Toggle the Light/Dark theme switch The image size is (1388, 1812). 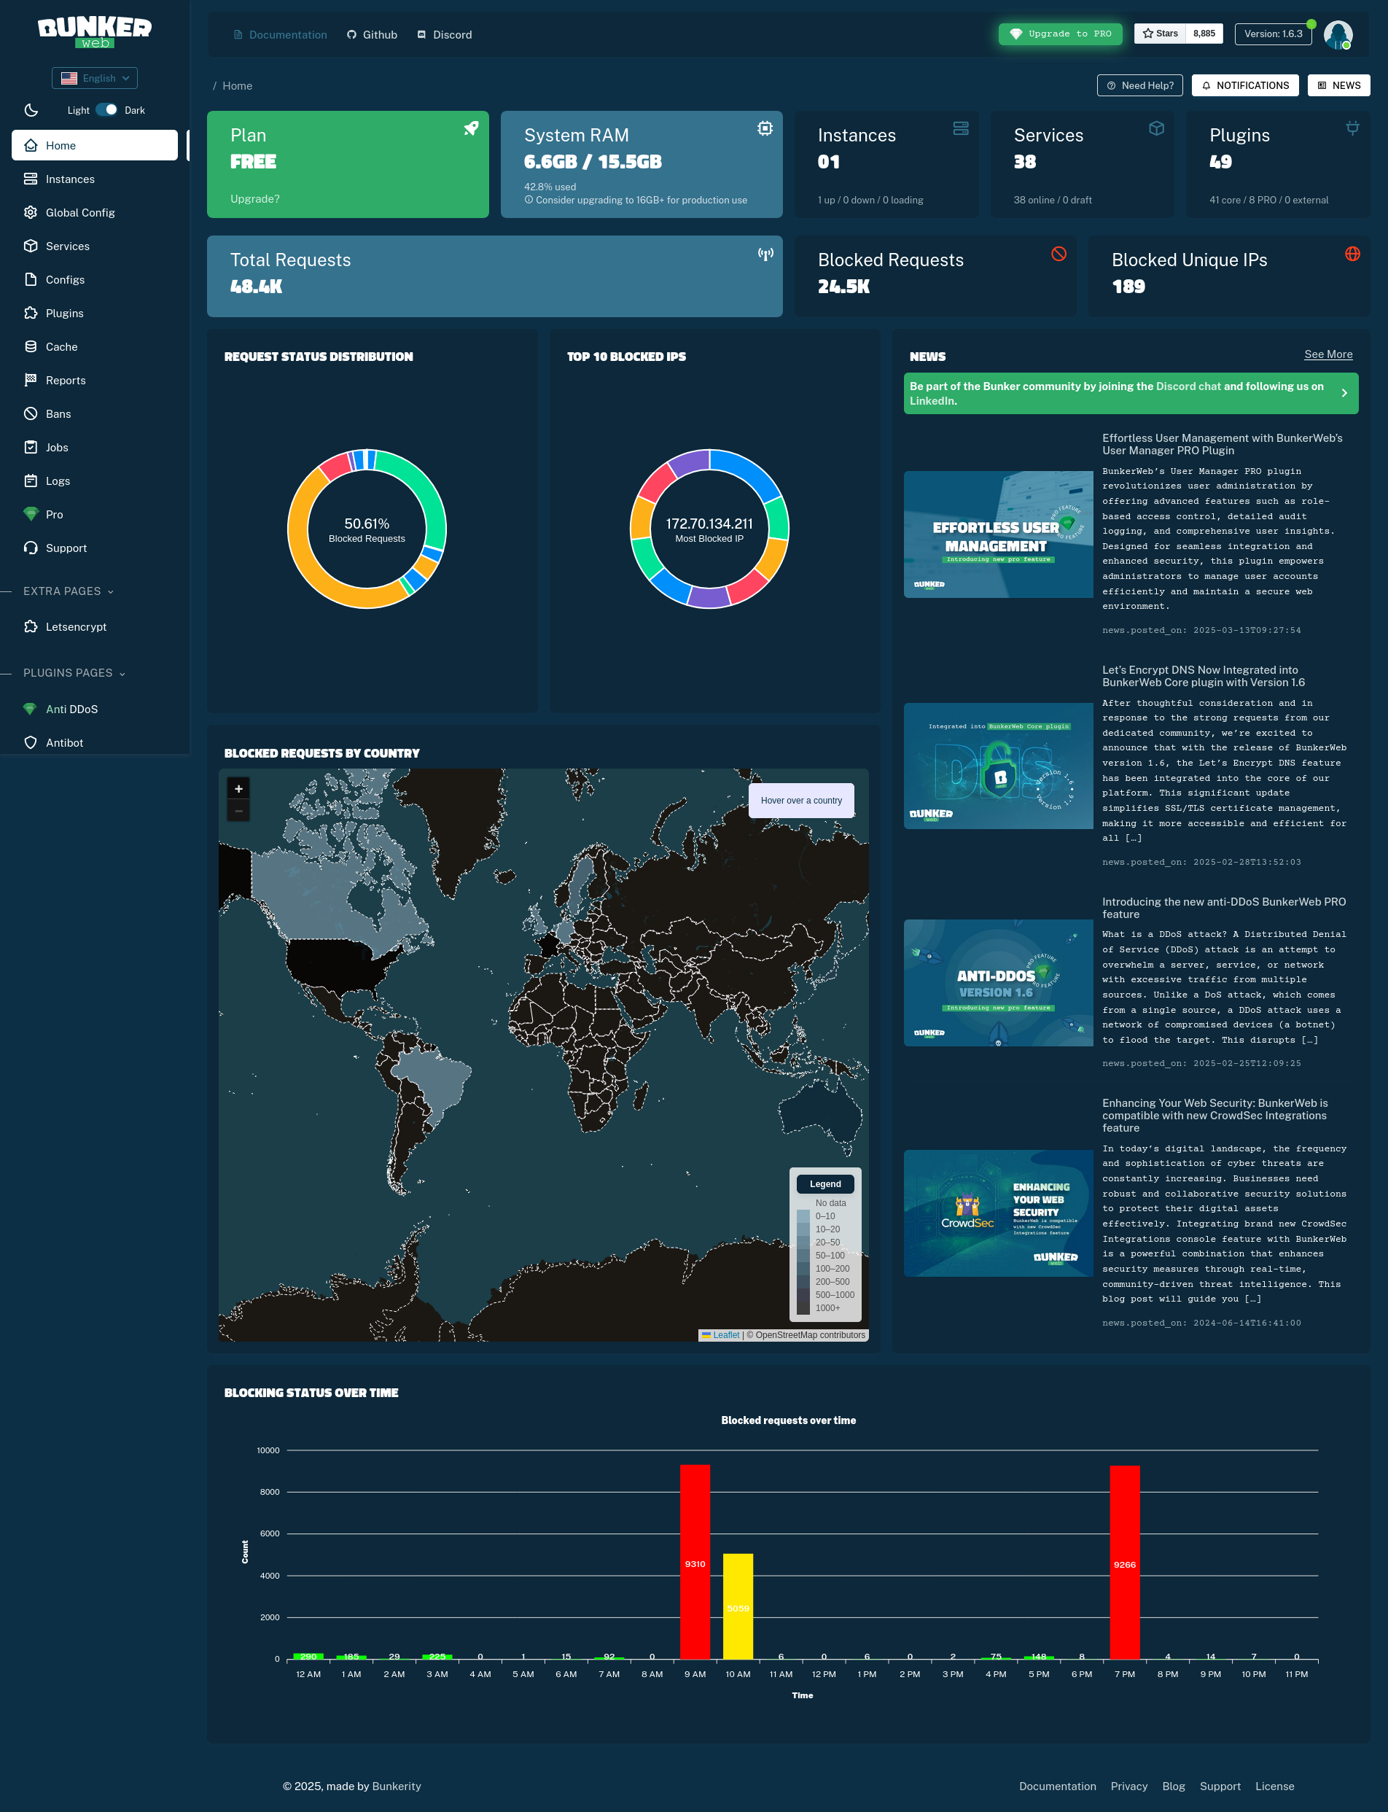point(106,110)
